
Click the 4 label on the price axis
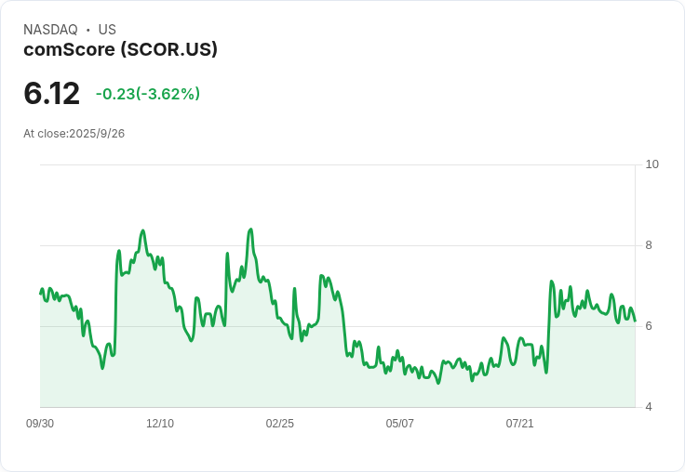[x=649, y=407]
